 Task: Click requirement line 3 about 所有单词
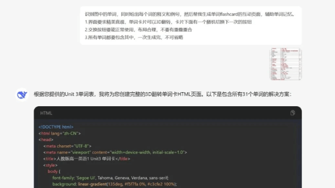coord(134,37)
